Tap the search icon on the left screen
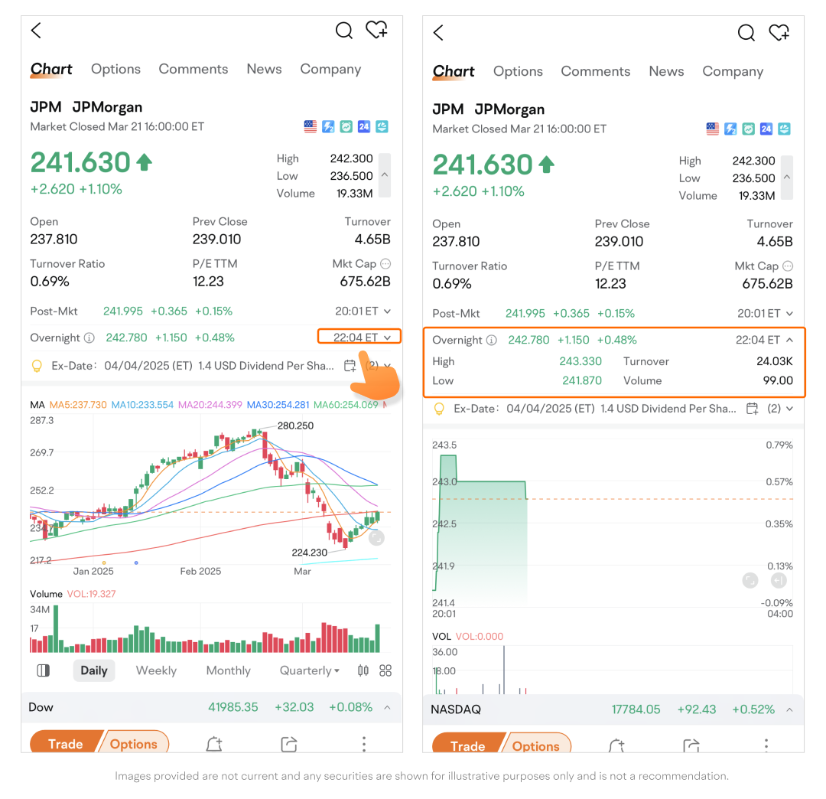The height and width of the screenshot is (799, 826). (344, 31)
